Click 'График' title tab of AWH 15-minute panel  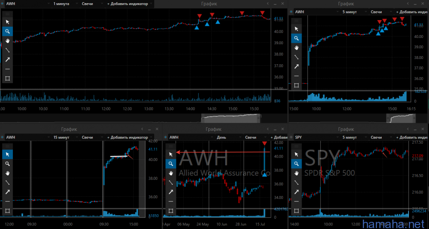69,129
